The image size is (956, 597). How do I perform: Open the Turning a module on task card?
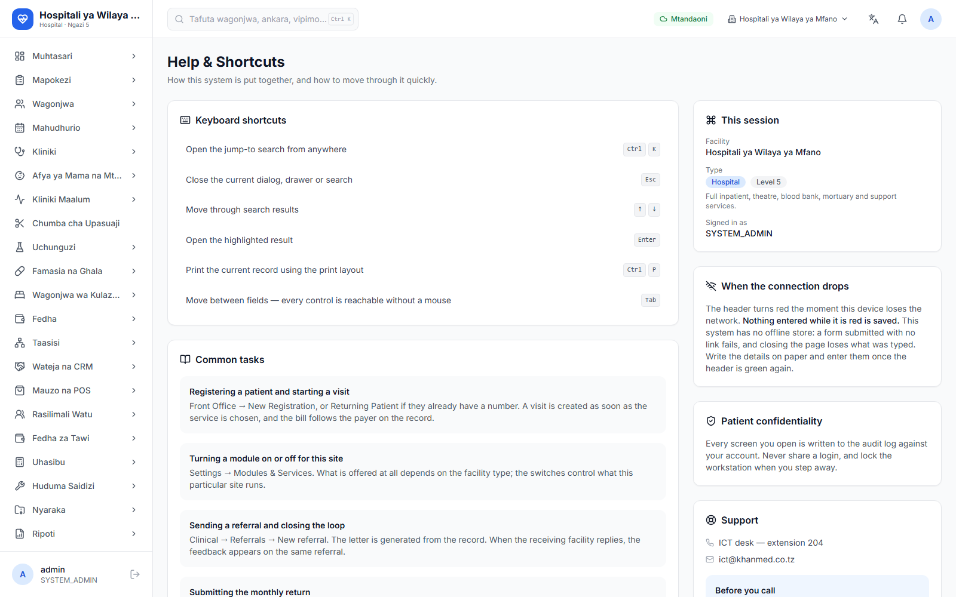click(x=423, y=472)
